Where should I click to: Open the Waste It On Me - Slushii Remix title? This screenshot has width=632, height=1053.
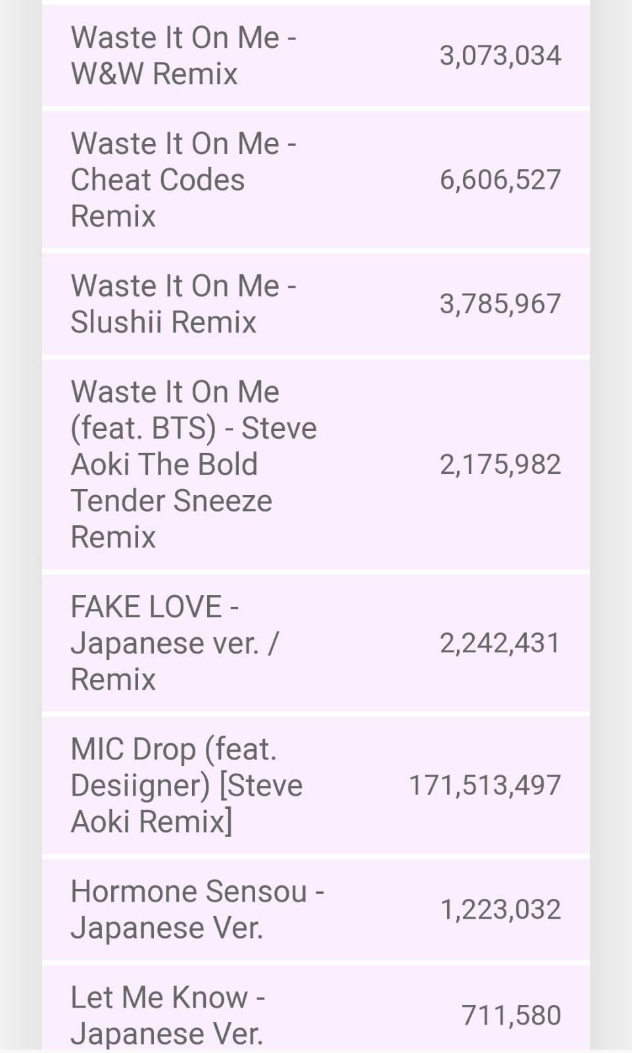tap(183, 303)
